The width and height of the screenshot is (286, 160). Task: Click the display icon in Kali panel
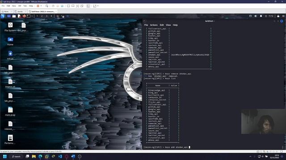250,16
